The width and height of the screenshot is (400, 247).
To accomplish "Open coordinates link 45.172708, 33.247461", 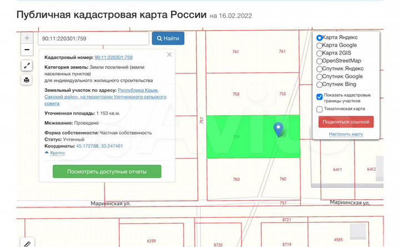I will coord(99,146).
